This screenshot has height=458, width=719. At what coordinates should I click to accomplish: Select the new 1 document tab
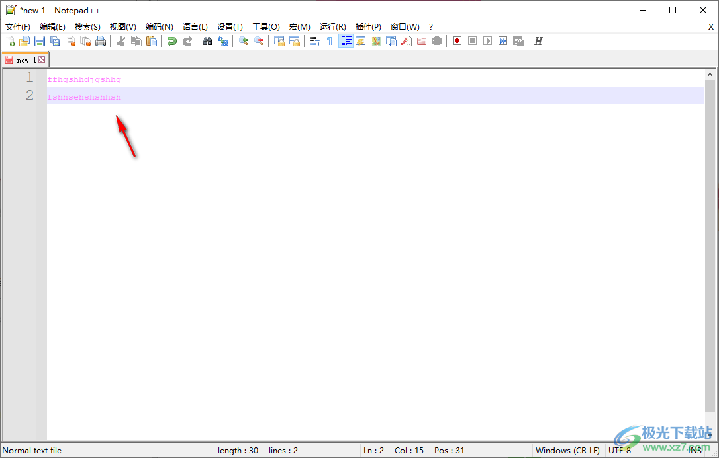(22, 59)
